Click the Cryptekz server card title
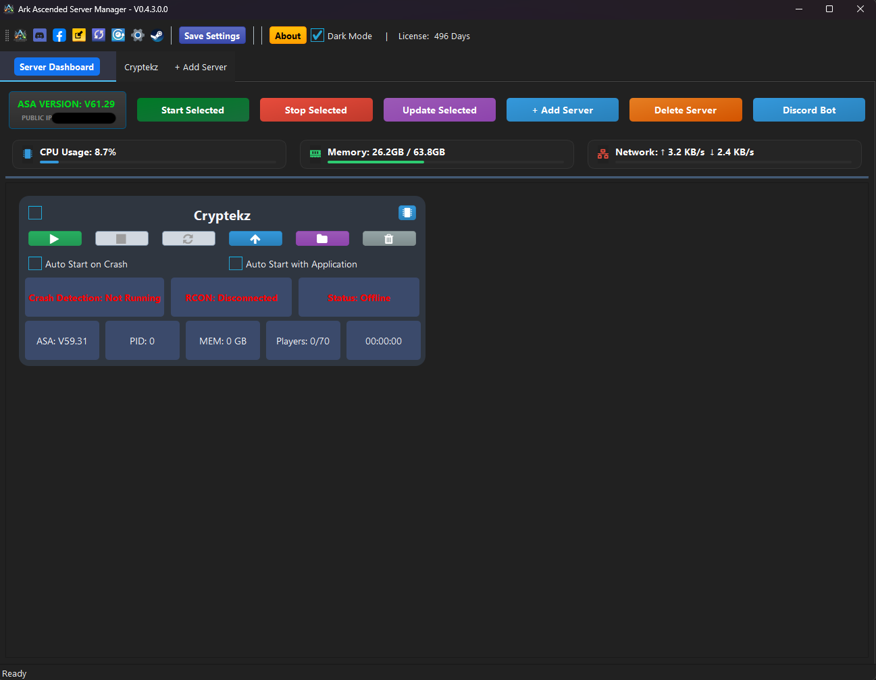Viewport: 876px width, 680px height. [x=222, y=215]
